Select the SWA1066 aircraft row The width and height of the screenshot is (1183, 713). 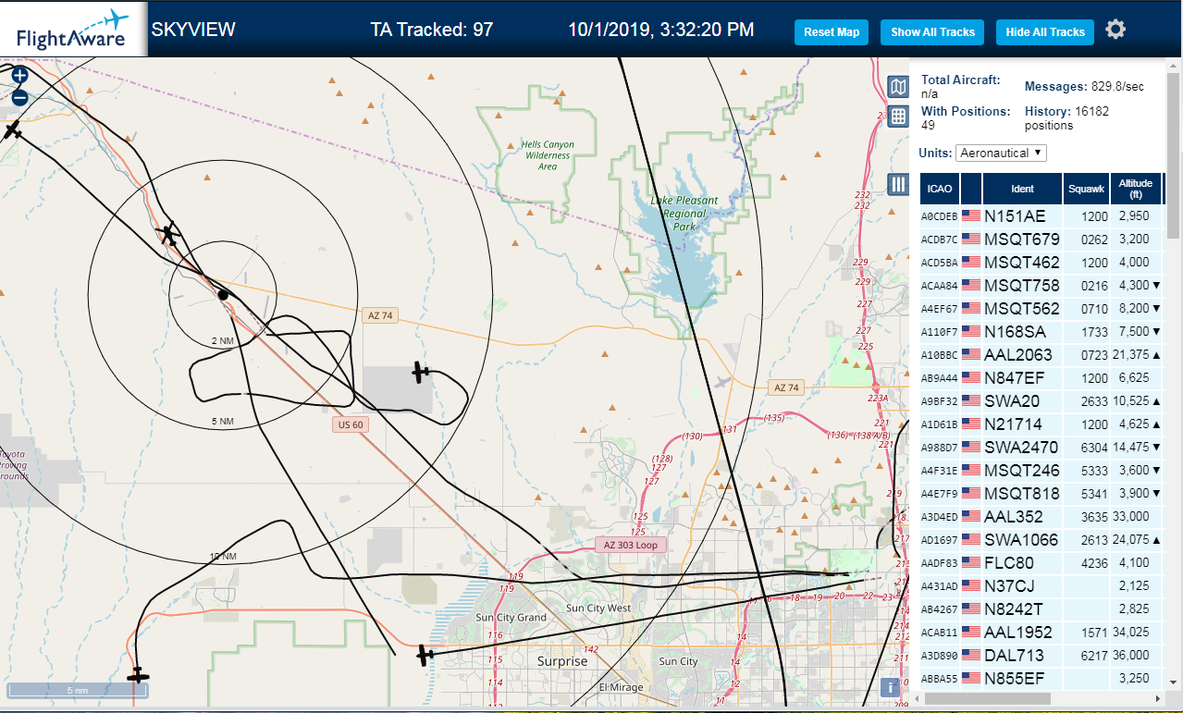click(x=1041, y=539)
